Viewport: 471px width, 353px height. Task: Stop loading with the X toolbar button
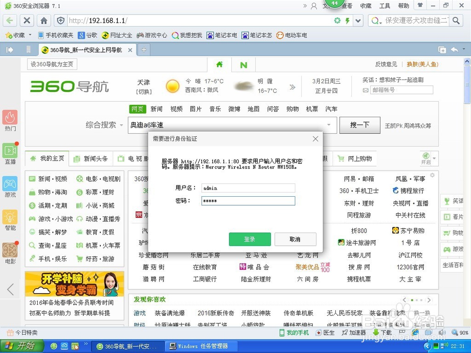[27, 20]
